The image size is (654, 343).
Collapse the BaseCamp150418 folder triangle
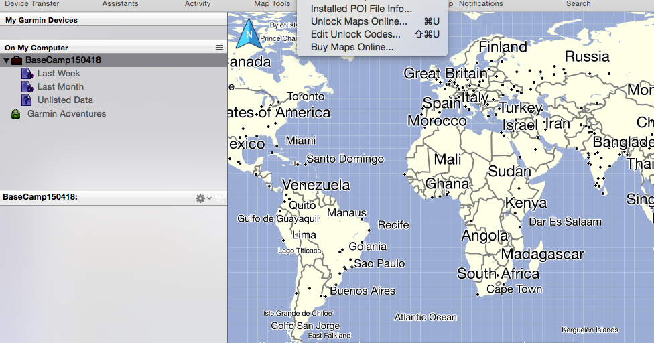point(6,60)
